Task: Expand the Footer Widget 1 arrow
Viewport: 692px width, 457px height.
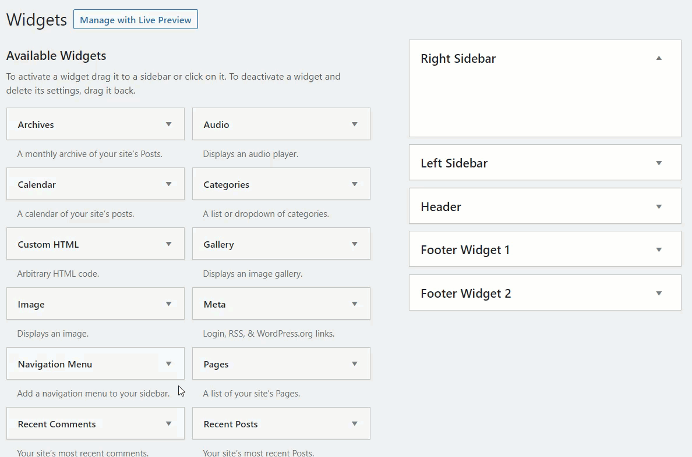Action: pyautogui.click(x=659, y=250)
